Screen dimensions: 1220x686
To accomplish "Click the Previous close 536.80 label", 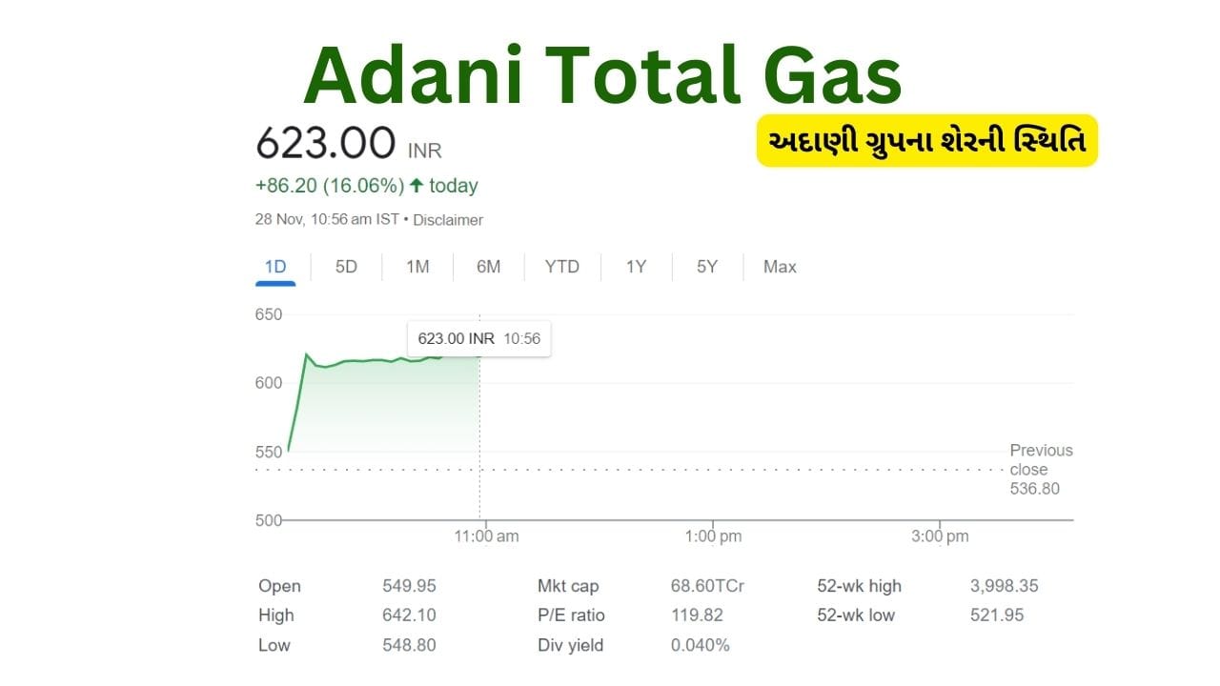I will [1041, 469].
